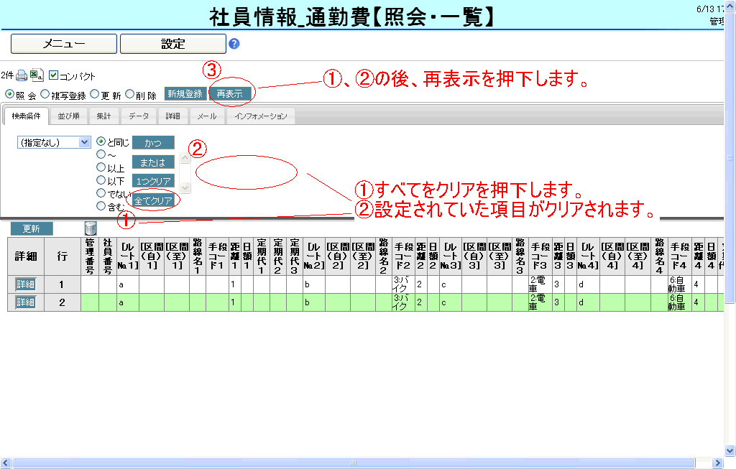Screen dimensions: 736x469
Task: Select the 複写登録 radio button
Action: point(45,93)
